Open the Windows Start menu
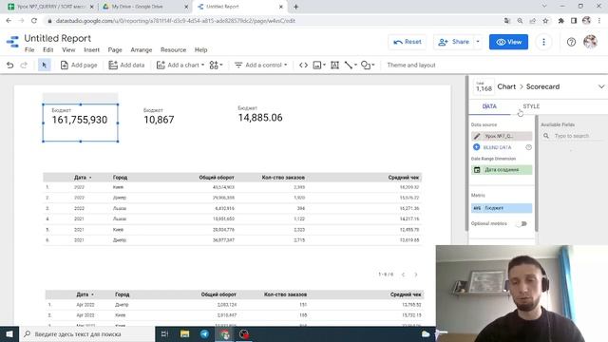 [9, 333]
